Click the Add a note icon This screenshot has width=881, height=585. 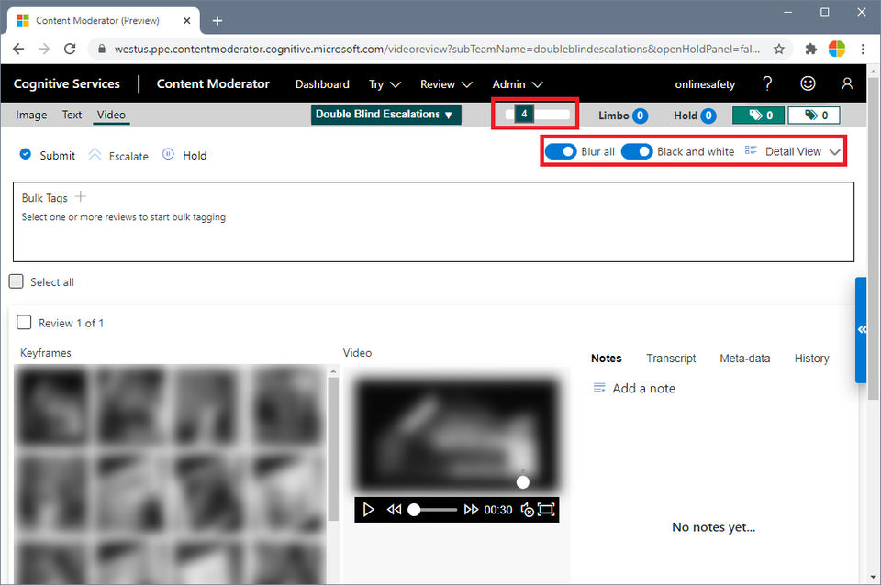coord(599,388)
